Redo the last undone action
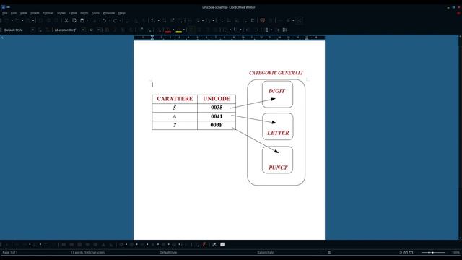The height and width of the screenshot is (260, 462). tap(115, 20)
